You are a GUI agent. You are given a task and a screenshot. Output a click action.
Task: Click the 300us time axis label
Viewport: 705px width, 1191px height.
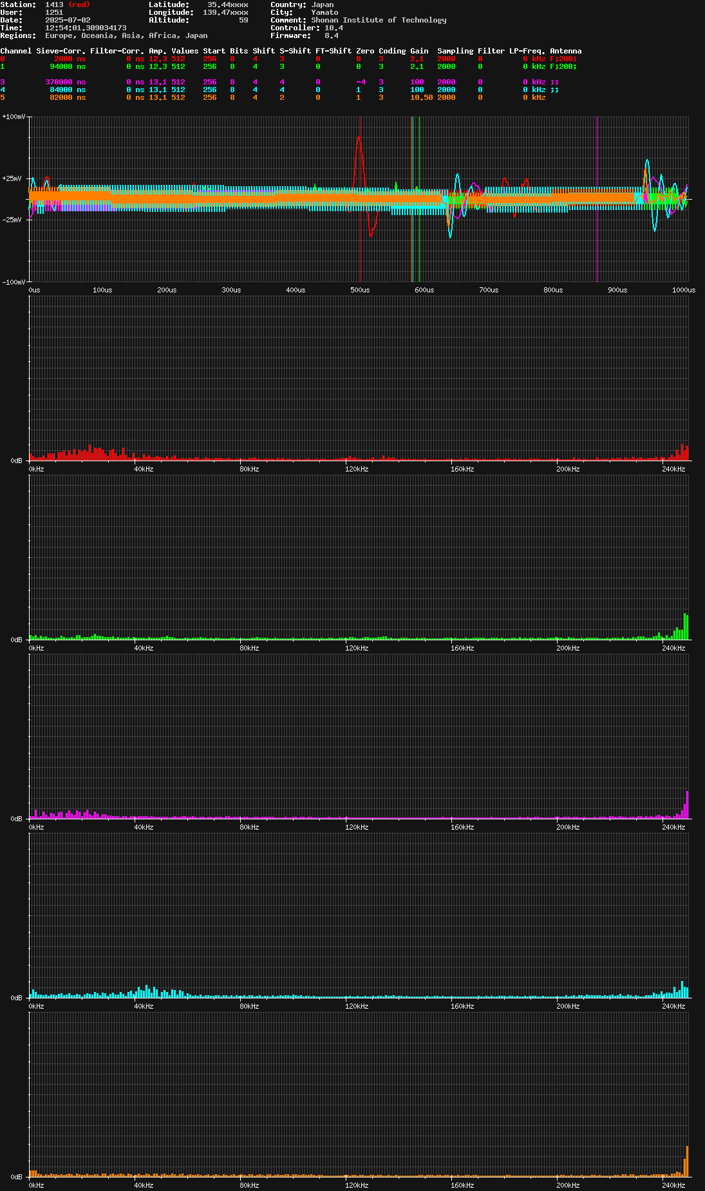point(231,290)
